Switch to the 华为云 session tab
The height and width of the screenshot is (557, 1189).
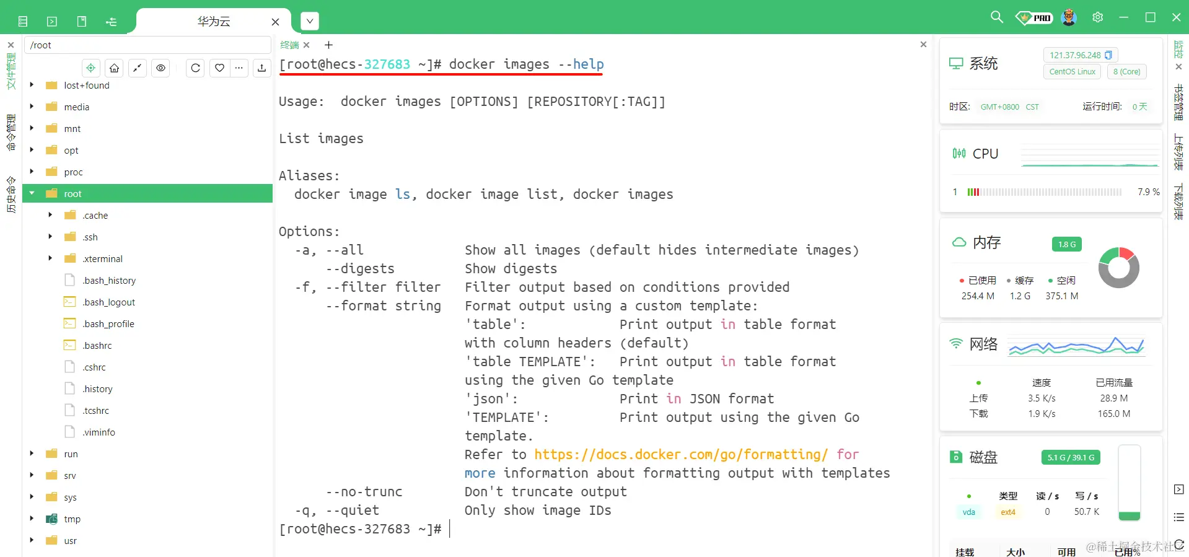tap(214, 22)
